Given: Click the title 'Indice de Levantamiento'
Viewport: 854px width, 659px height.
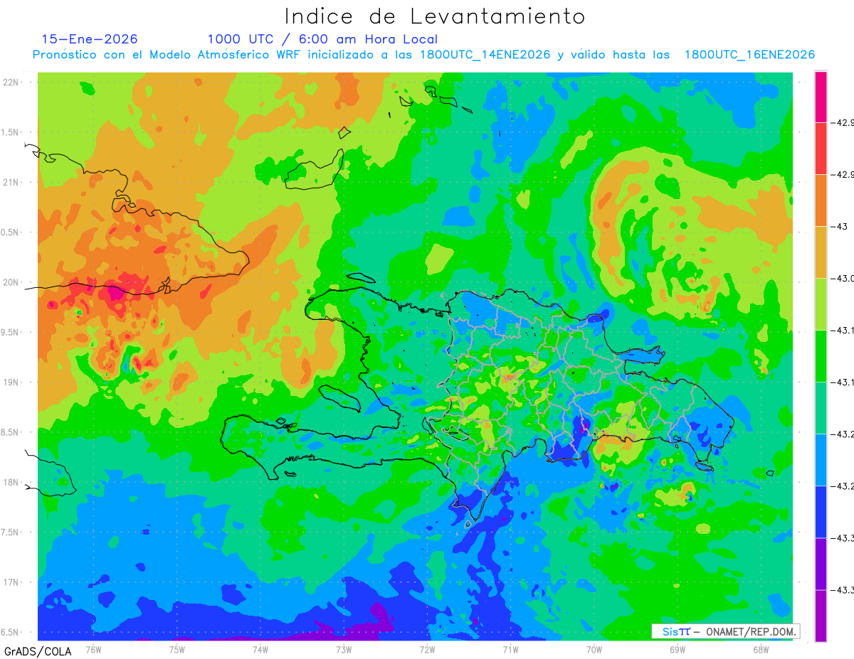Looking at the screenshot, I should click(x=435, y=16).
